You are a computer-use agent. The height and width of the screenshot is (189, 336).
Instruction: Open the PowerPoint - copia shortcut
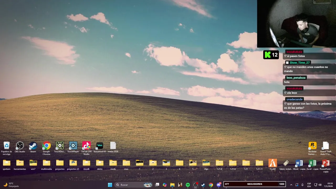coord(326,166)
